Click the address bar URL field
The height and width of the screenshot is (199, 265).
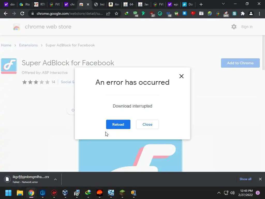[x=70, y=13]
